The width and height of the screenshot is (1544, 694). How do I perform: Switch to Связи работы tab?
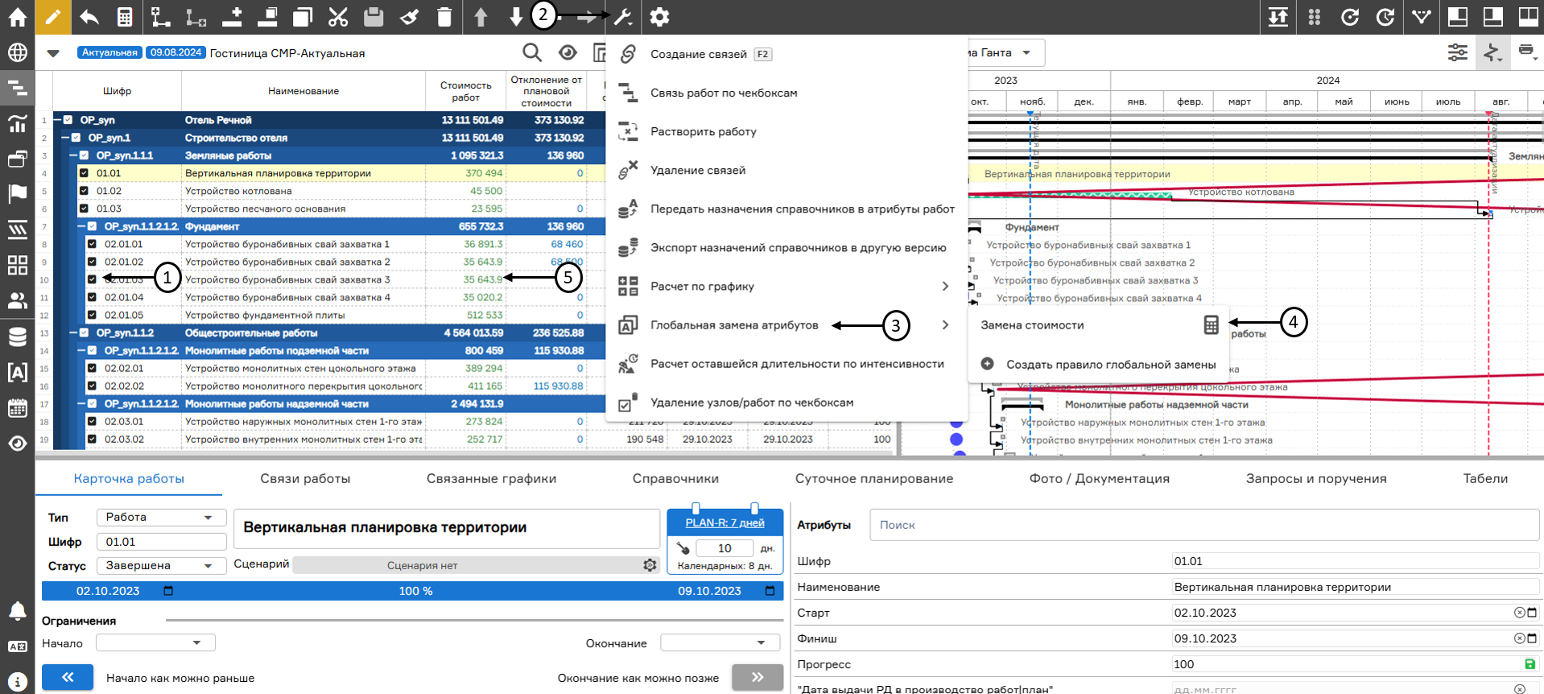pos(305,478)
